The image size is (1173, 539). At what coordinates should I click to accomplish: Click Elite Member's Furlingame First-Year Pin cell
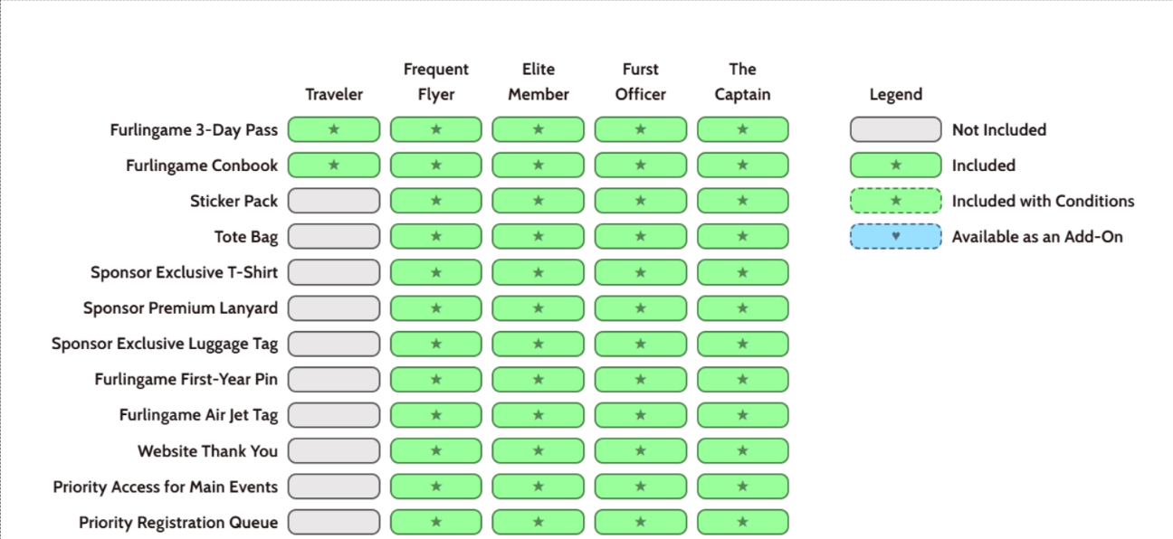point(539,380)
